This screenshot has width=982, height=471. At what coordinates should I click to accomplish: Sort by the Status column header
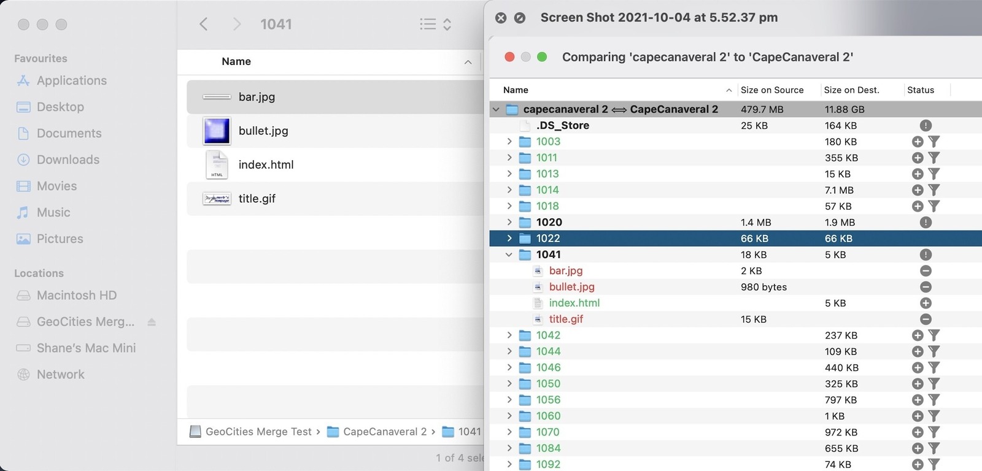coord(921,90)
